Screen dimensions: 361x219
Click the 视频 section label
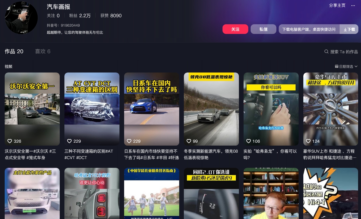(x=8, y=67)
